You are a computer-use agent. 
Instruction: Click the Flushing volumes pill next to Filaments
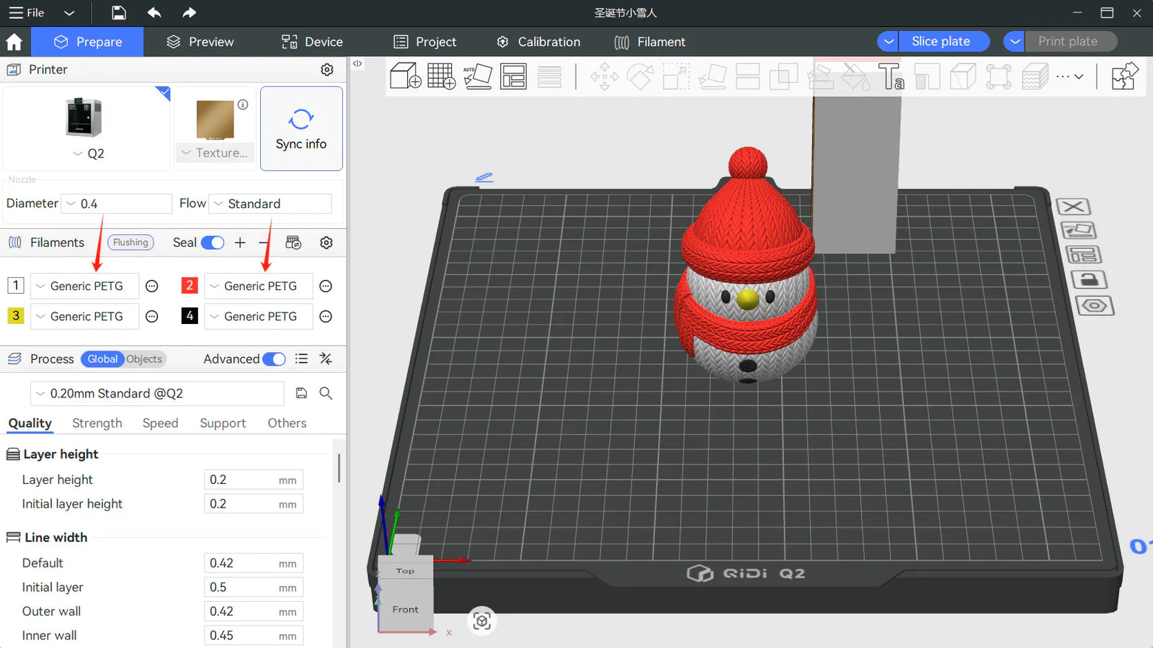[130, 243]
